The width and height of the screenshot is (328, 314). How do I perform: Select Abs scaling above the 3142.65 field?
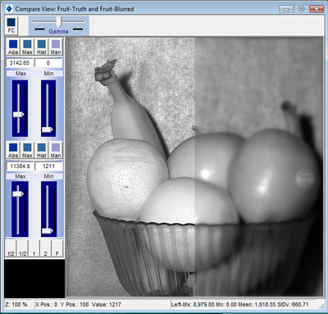pyautogui.click(x=13, y=47)
